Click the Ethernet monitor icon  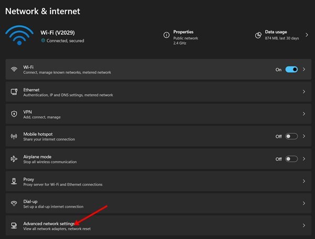pyautogui.click(x=14, y=92)
